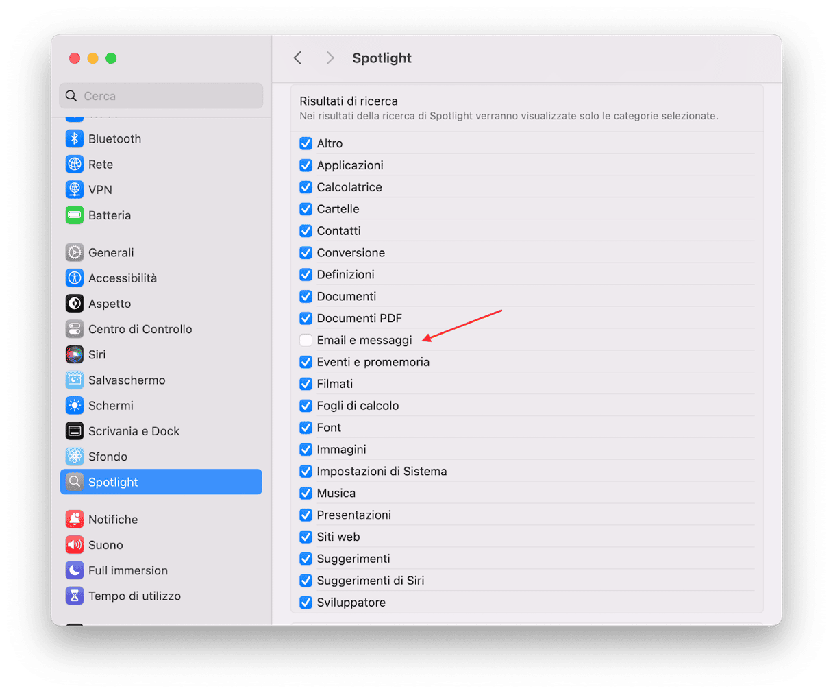Click the Impostazioni di Sistema label

pyautogui.click(x=382, y=472)
